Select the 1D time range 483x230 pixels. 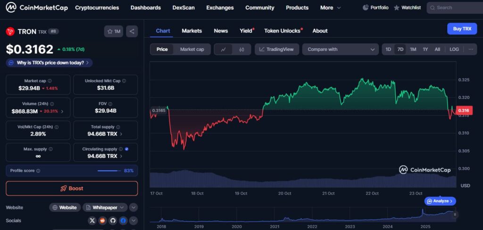coord(388,49)
